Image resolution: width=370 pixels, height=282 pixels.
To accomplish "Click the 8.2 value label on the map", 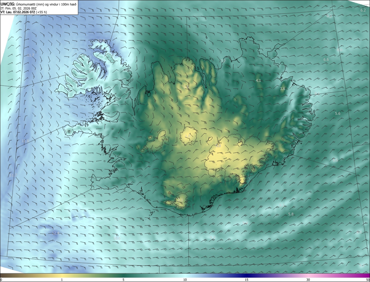I will (329, 16).
